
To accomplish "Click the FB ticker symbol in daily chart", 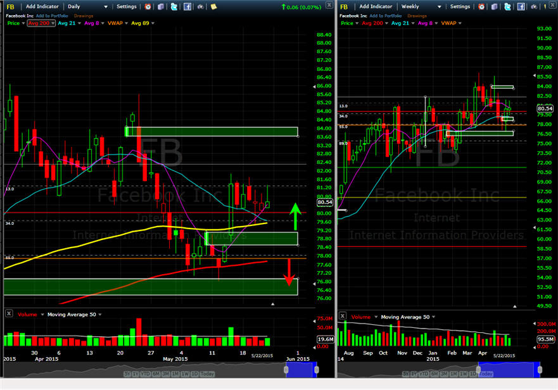I will point(11,6).
